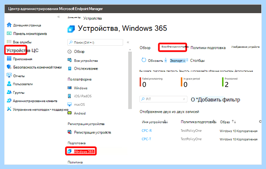Image resolution: width=266 pixels, height=169 pixels.
Task: Click the Failed provisioning count tile
Action: tap(151, 82)
